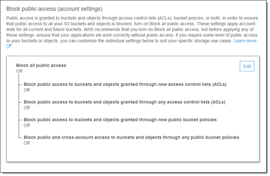Select the block public and cross-account access setting
Screen dimensions: 270x176
coord(131,137)
